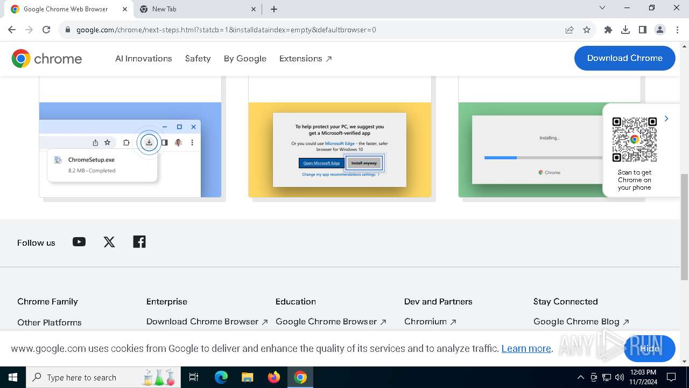Click the taskbar search box

104,377
